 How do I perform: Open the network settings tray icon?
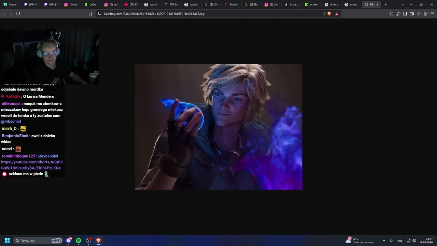tap(408, 241)
